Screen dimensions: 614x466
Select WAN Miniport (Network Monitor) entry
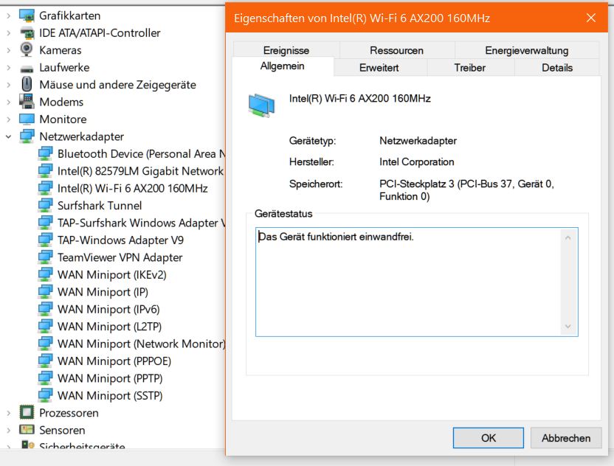coord(142,344)
